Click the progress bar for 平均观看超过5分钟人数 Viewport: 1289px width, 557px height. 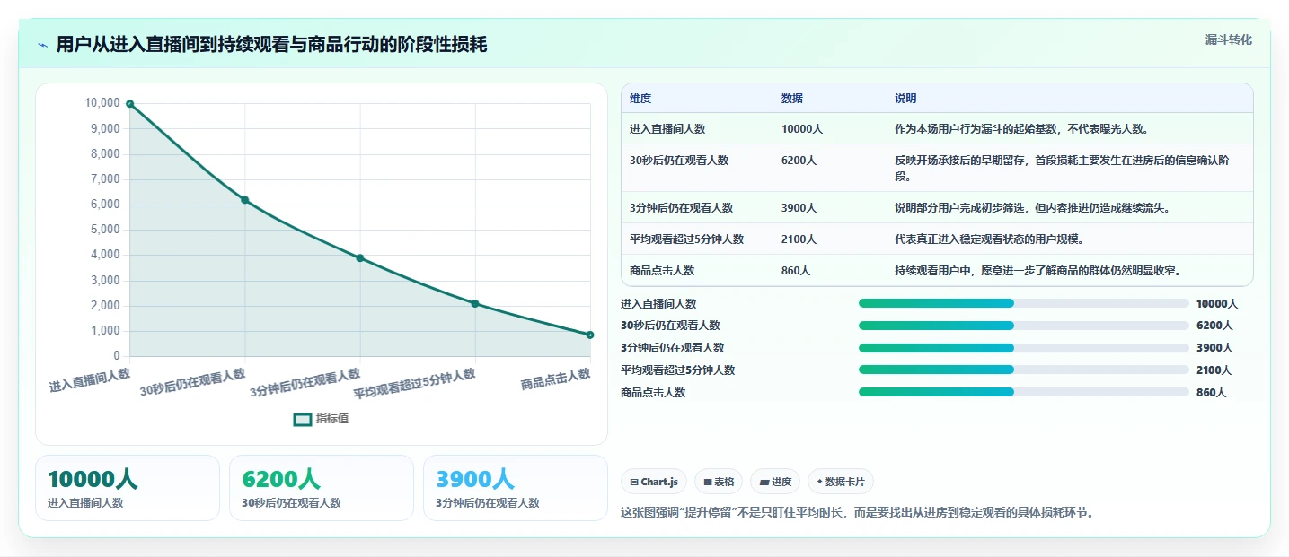(1023, 370)
